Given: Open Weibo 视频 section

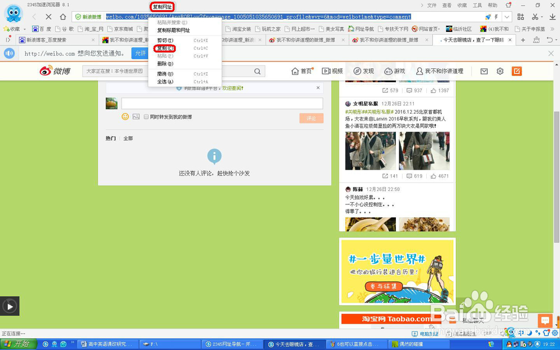Looking at the screenshot, I should pyautogui.click(x=333, y=71).
